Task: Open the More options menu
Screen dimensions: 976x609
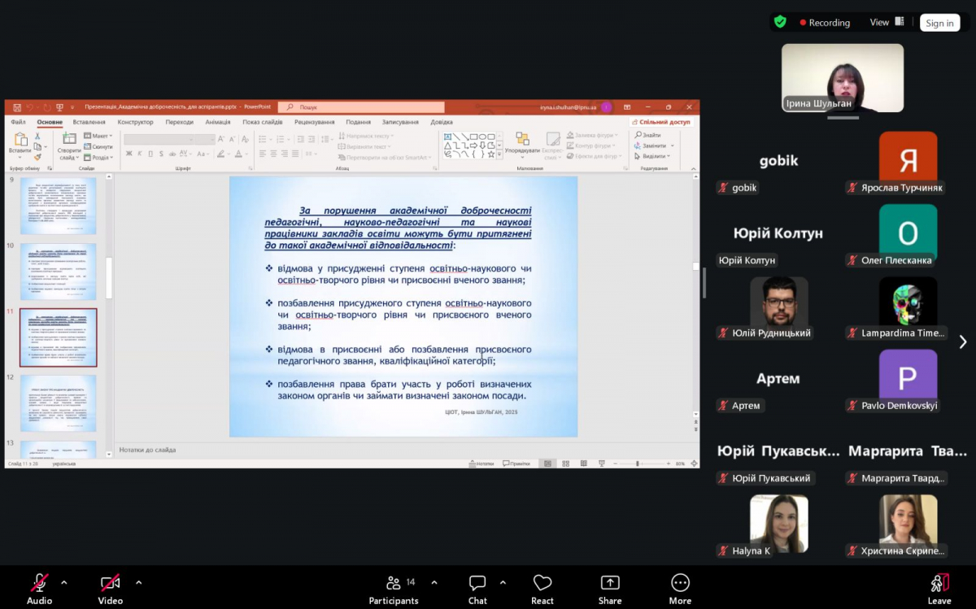Action: (680, 583)
